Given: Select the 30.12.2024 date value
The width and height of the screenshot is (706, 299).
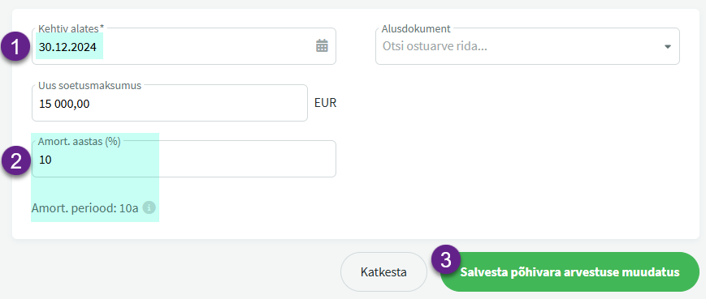Looking at the screenshot, I should [67, 47].
